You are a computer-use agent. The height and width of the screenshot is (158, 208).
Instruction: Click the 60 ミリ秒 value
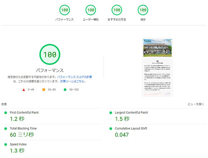pos(22,135)
